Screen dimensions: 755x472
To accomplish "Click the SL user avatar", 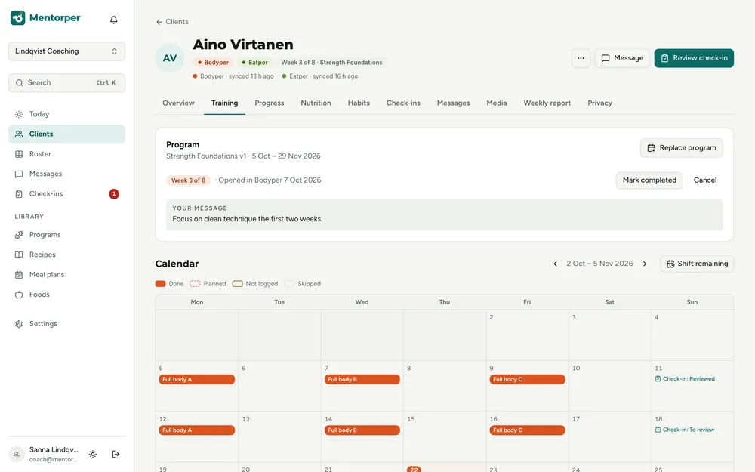I will 17,454.
